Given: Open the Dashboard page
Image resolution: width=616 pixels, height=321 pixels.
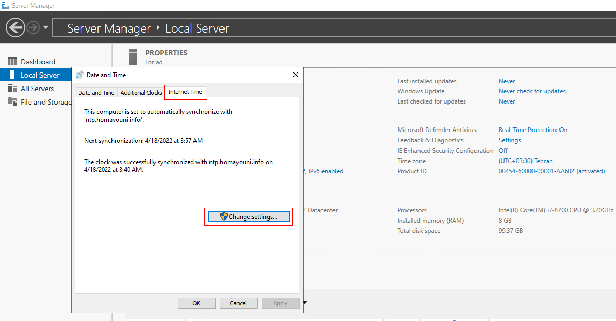Looking at the screenshot, I should point(38,62).
